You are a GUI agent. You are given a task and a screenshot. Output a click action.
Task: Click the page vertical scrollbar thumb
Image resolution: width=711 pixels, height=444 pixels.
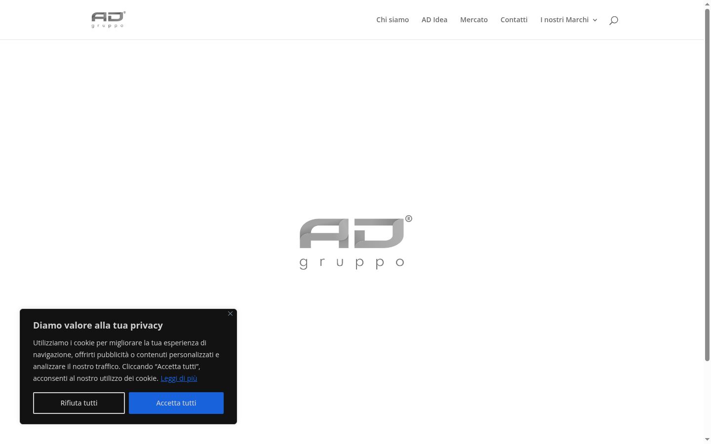(707, 185)
